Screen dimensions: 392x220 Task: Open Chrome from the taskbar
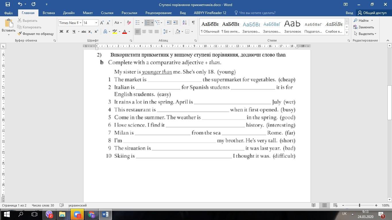[91, 214]
